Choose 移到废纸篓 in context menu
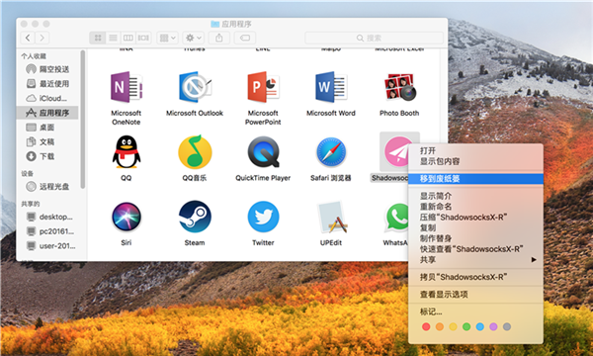The height and width of the screenshot is (356, 593). (x=475, y=179)
